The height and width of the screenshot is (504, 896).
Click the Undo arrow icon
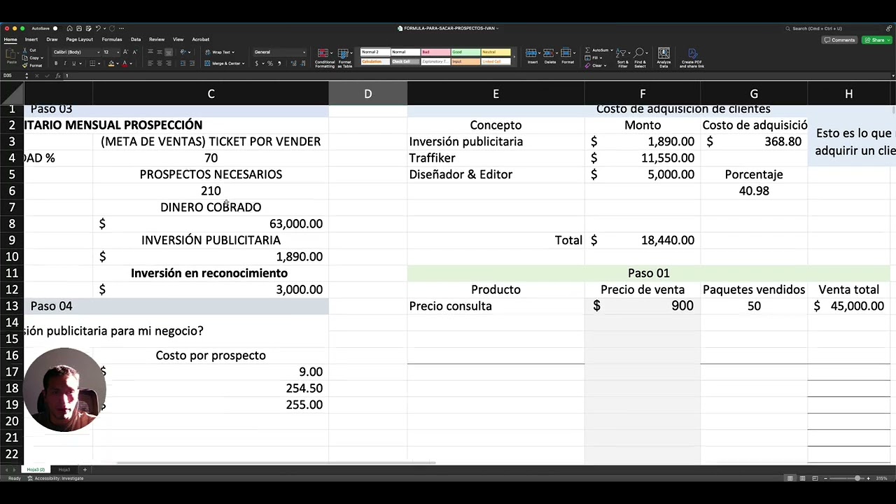98,29
